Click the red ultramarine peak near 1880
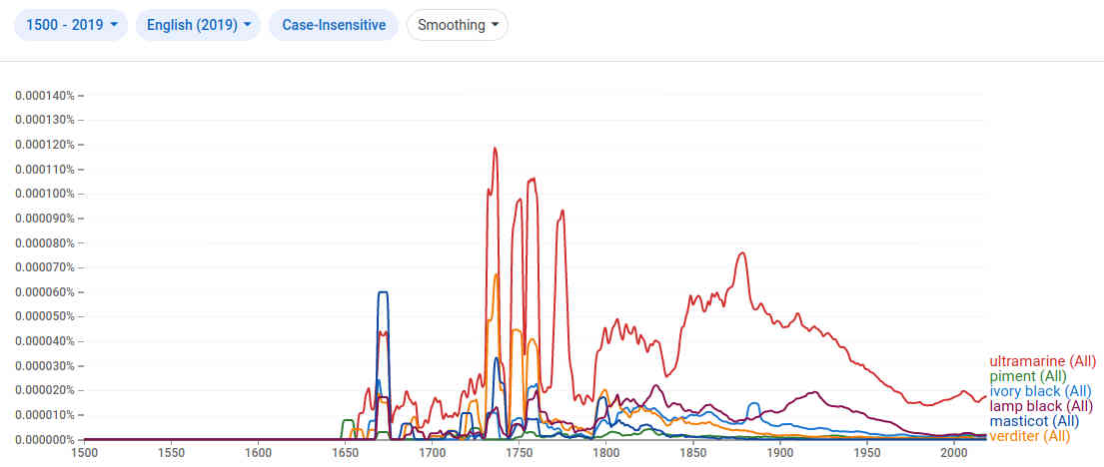Viewport: 1104px width, 467px height. pyautogui.click(x=742, y=253)
